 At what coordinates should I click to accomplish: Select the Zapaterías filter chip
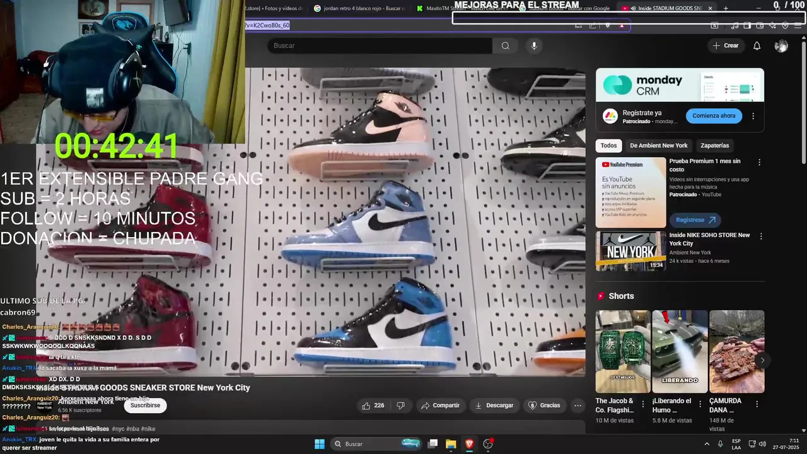[x=714, y=146]
